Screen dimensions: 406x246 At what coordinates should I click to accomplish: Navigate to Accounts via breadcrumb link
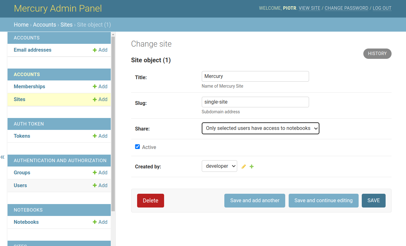click(x=45, y=24)
